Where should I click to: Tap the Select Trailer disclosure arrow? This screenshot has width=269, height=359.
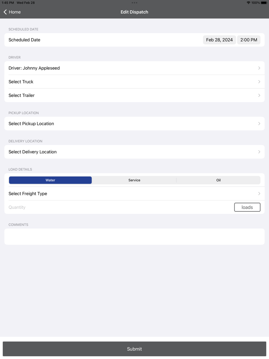259,95
